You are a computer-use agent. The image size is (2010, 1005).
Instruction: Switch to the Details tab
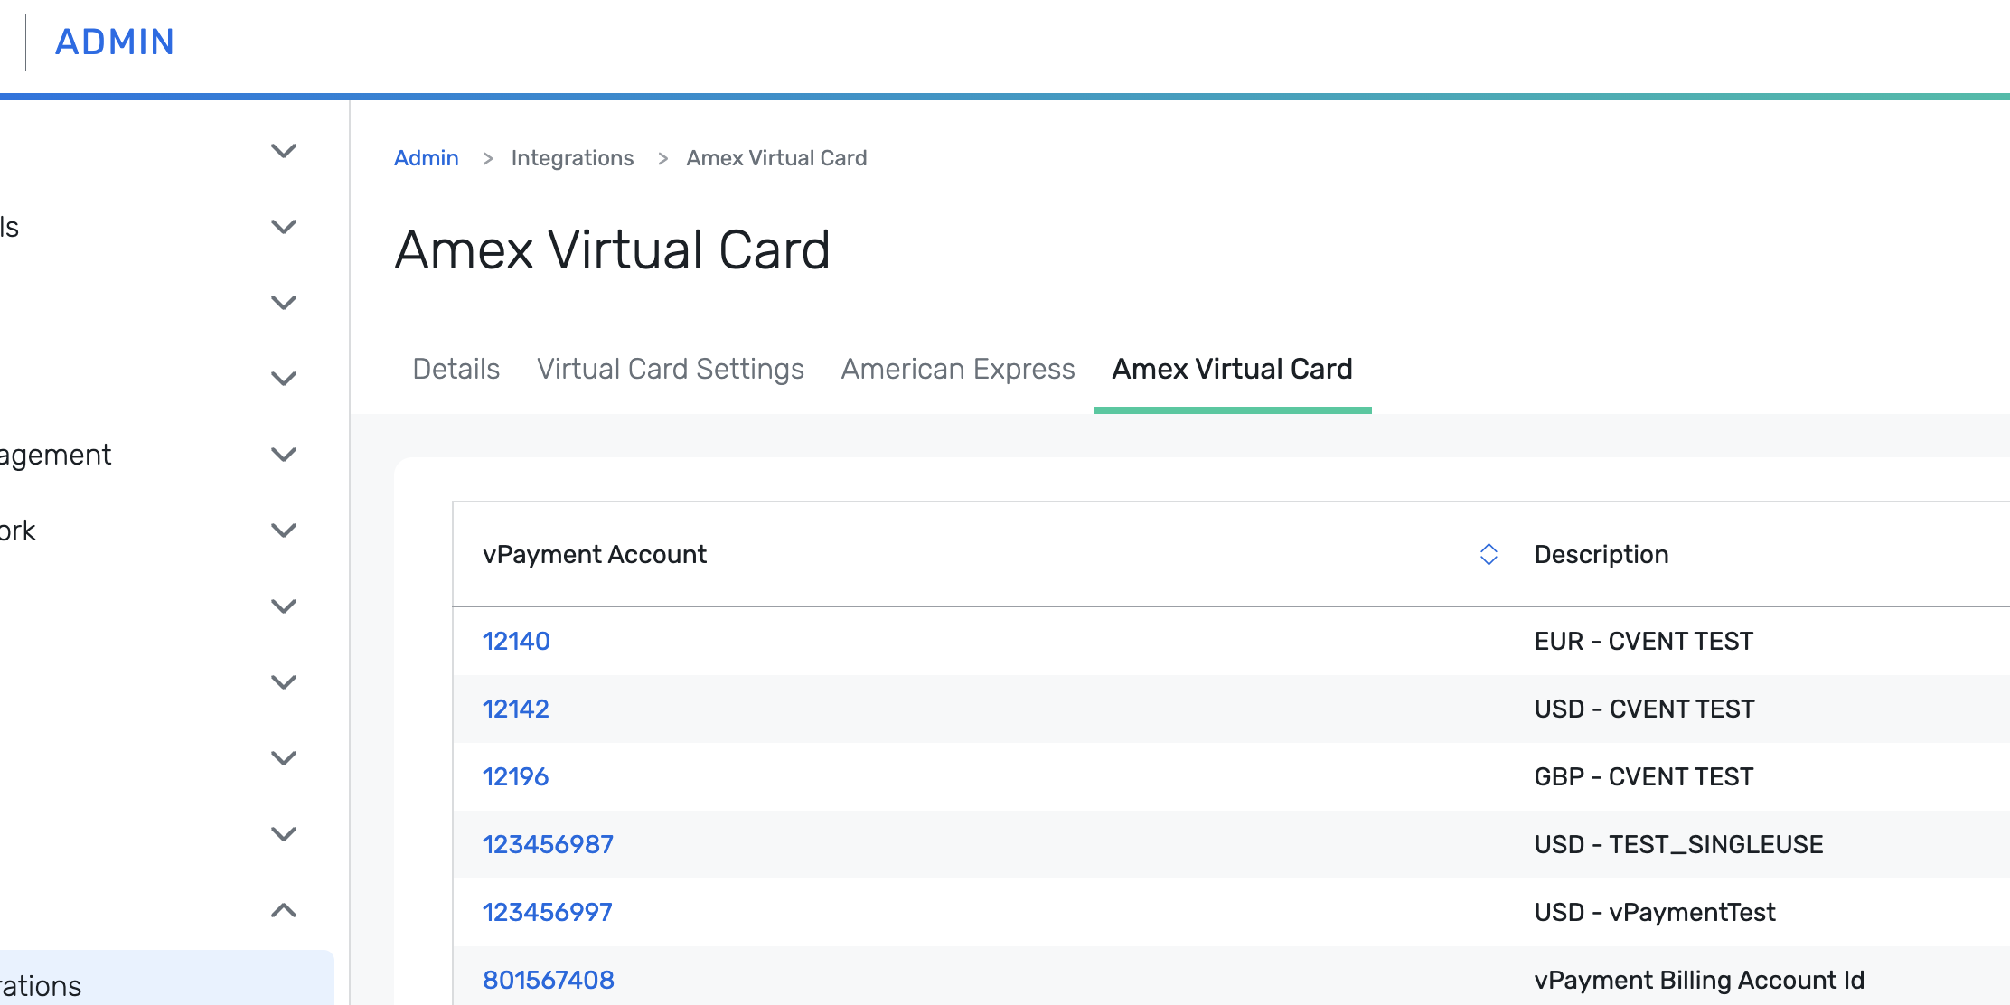pos(456,369)
